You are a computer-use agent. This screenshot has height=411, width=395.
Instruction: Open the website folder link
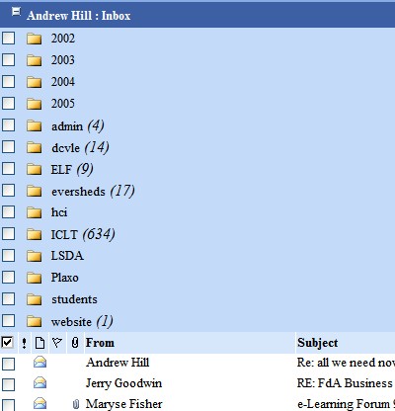click(71, 322)
